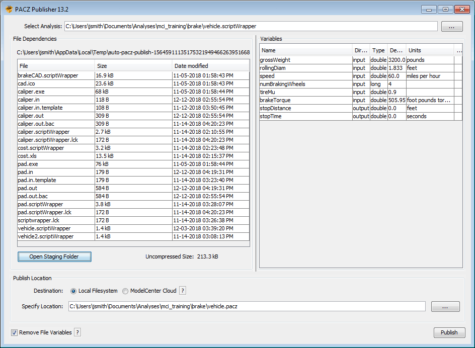Select the caliper.out file row
The image size is (475, 348).
pyautogui.click(x=134, y=116)
